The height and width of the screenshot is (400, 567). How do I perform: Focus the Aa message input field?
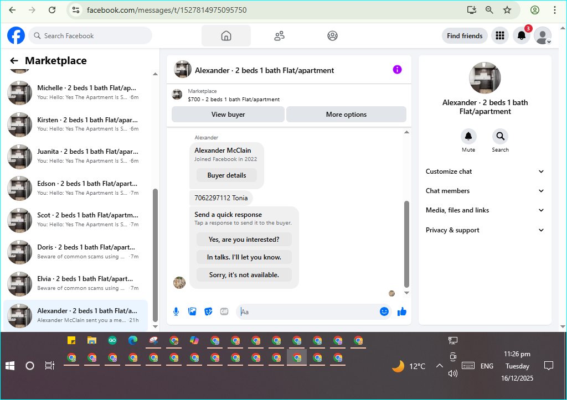(307, 312)
